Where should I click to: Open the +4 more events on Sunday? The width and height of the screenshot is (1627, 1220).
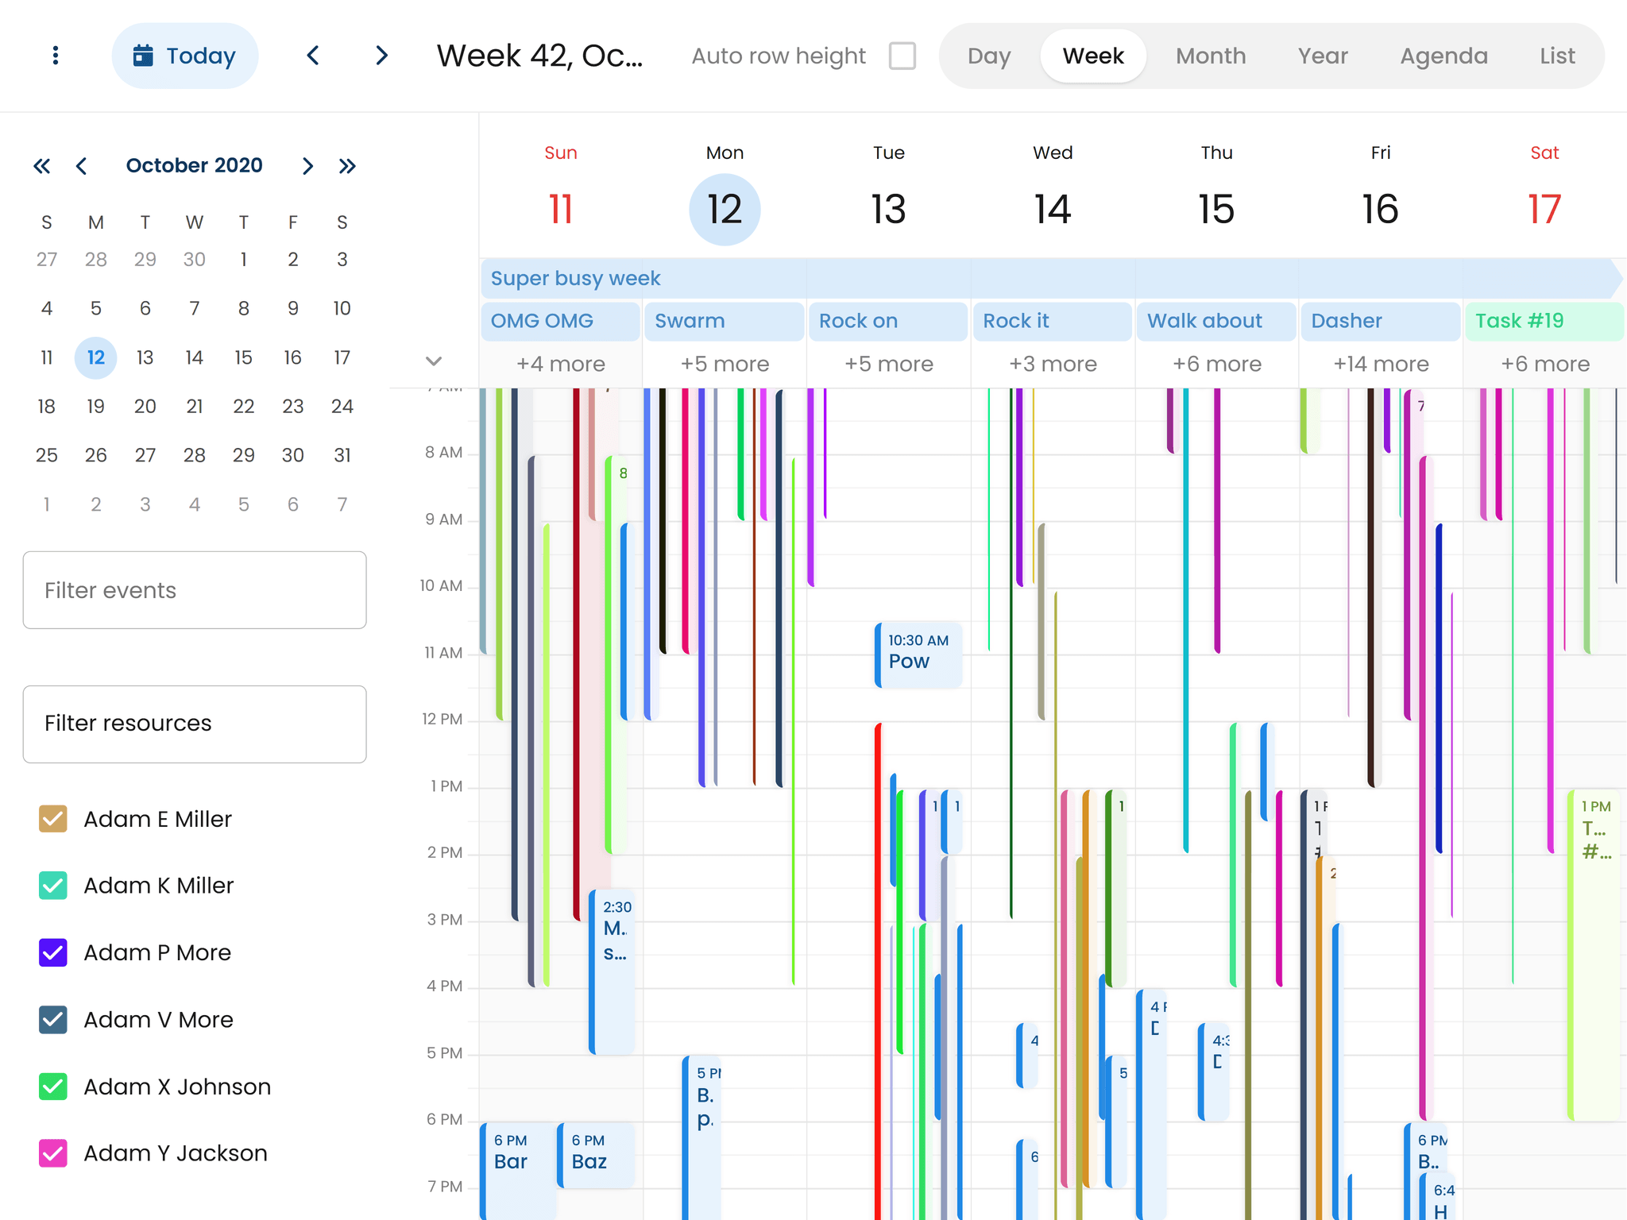click(560, 364)
